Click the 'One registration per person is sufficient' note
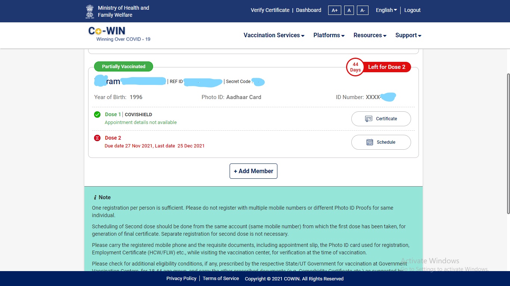 (243, 212)
